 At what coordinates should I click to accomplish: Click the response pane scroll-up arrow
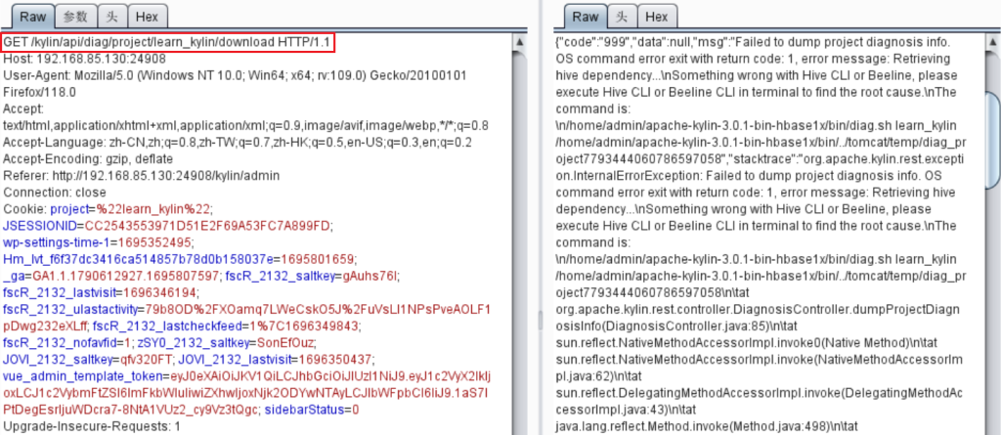tap(994, 42)
